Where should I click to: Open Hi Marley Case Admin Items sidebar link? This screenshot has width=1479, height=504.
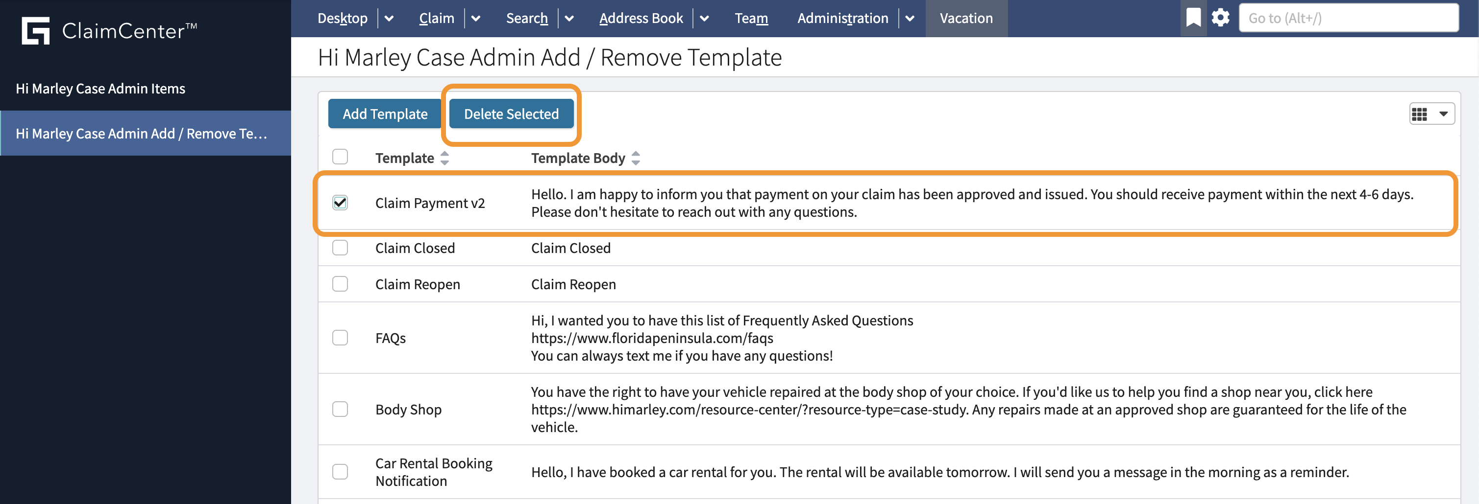point(100,89)
